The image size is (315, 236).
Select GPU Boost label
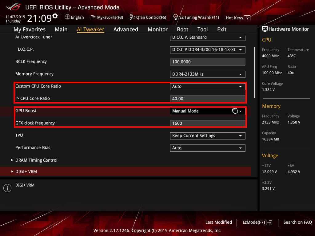pyautogui.click(x=26, y=111)
